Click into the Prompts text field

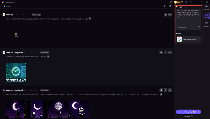pos(188,17)
